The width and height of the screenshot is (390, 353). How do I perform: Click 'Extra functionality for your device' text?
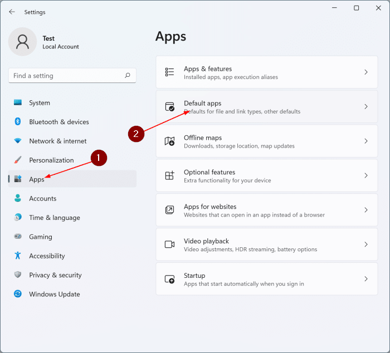pyautogui.click(x=227, y=180)
